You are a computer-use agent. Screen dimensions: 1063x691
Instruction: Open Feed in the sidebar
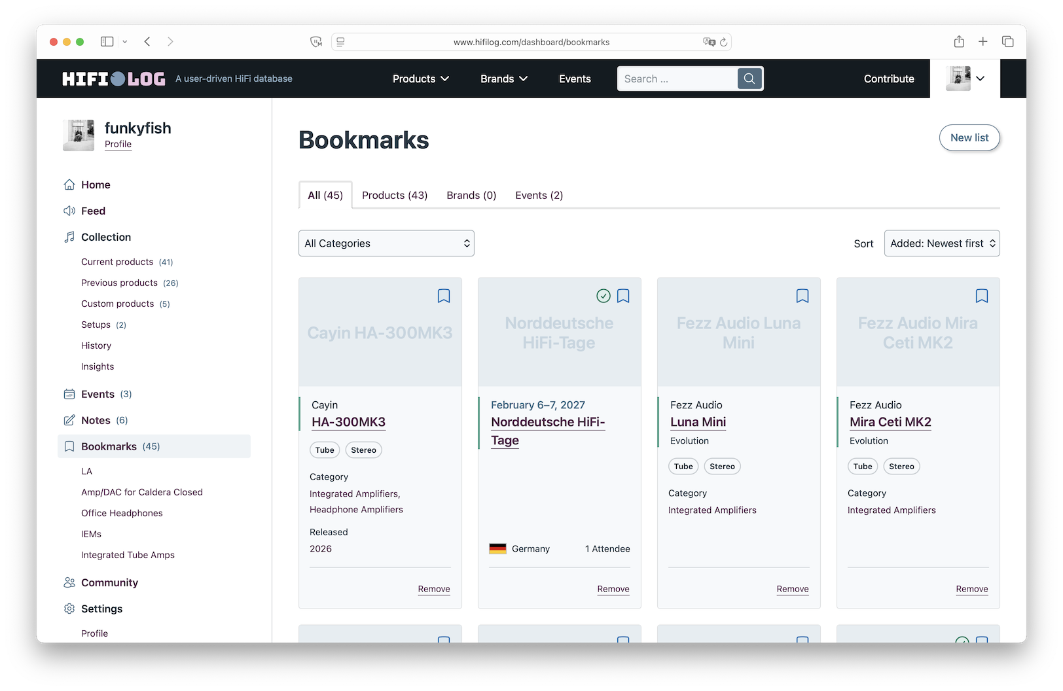click(x=93, y=211)
